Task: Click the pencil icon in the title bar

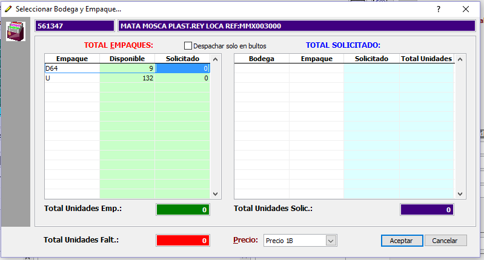Action: click(x=8, y=9)
